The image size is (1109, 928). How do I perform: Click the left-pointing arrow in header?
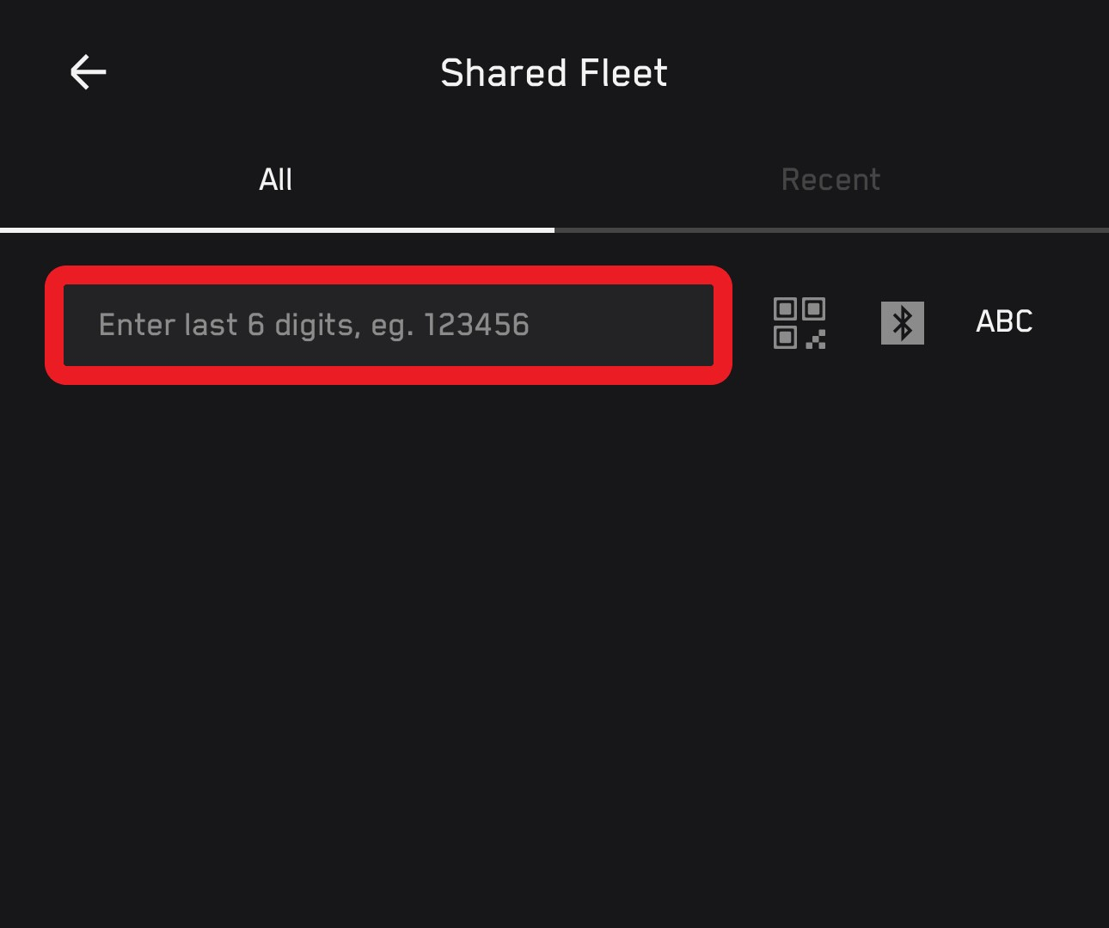pyautogui.click(x=88, y=72)
